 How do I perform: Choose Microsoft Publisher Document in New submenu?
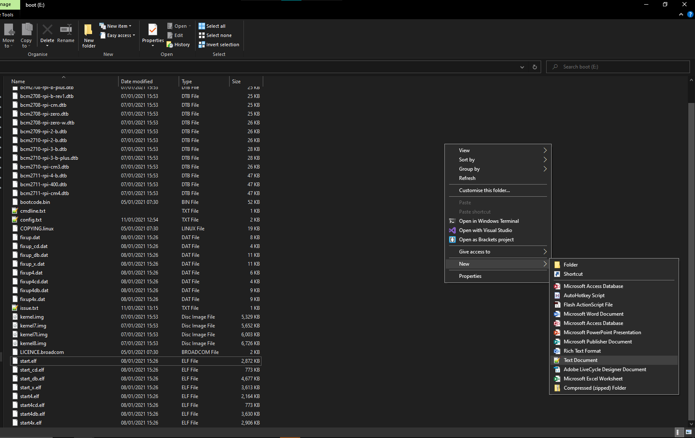click(x=614, y=342)
